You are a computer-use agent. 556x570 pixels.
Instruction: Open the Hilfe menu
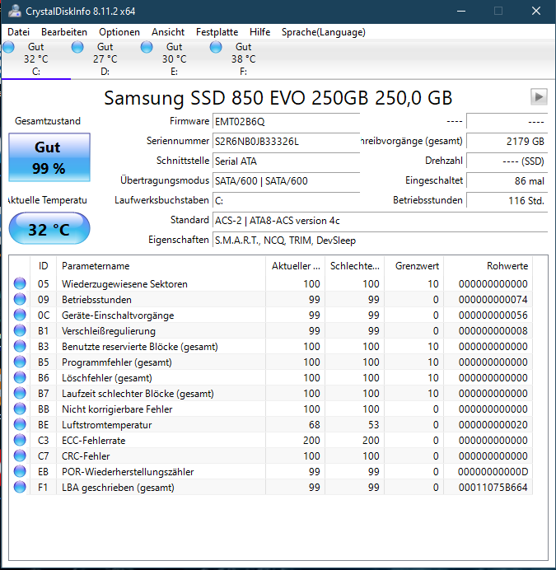coord(259,32)
